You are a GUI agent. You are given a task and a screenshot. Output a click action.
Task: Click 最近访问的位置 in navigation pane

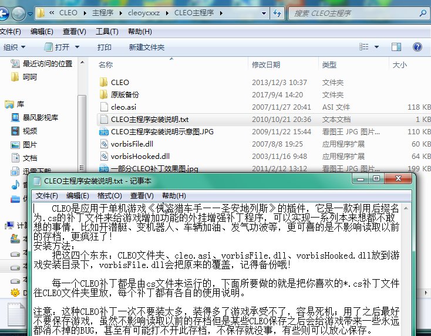pos(48,64)
